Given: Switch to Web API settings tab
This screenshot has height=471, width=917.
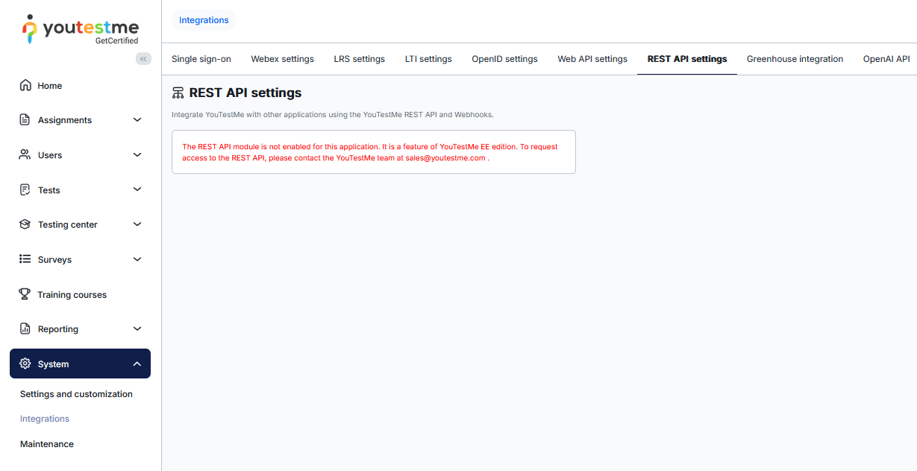Looking at the screenshot, I should [592, 59].
